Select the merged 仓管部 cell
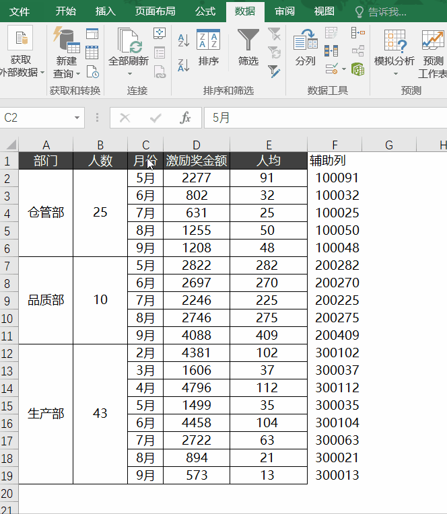 [x=46, y=213]
